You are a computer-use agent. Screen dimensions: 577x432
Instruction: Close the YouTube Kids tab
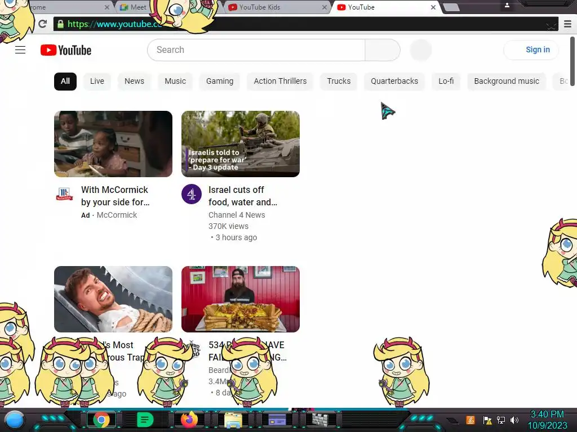[324, 7]
